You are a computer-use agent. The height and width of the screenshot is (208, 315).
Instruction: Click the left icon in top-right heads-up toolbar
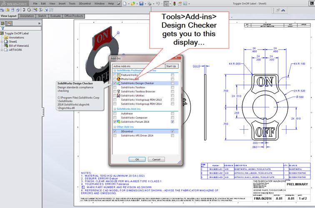pos(278,10)
